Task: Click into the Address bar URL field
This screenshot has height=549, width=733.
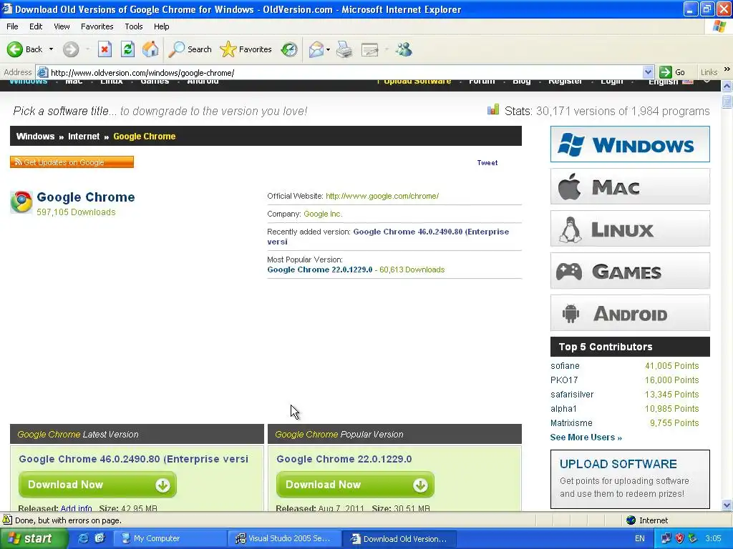Action: [x=344, y=73]
